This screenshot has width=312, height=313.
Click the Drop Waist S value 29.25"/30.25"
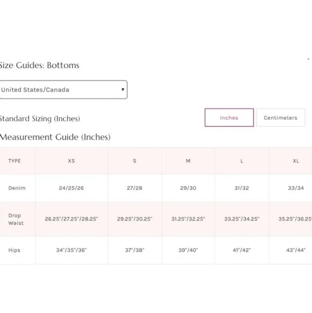point(135,219)
